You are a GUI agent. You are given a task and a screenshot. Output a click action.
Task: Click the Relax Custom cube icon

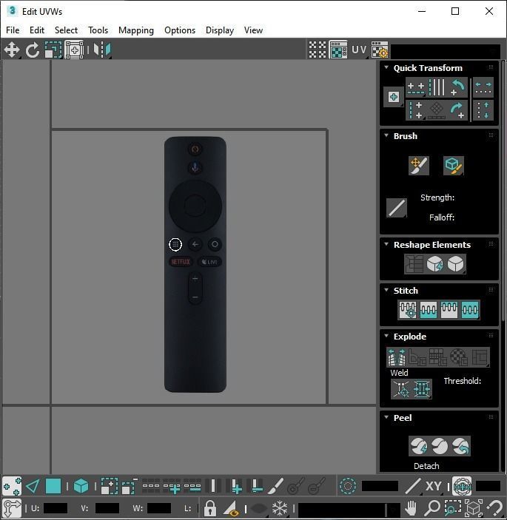tap(456, 264)
